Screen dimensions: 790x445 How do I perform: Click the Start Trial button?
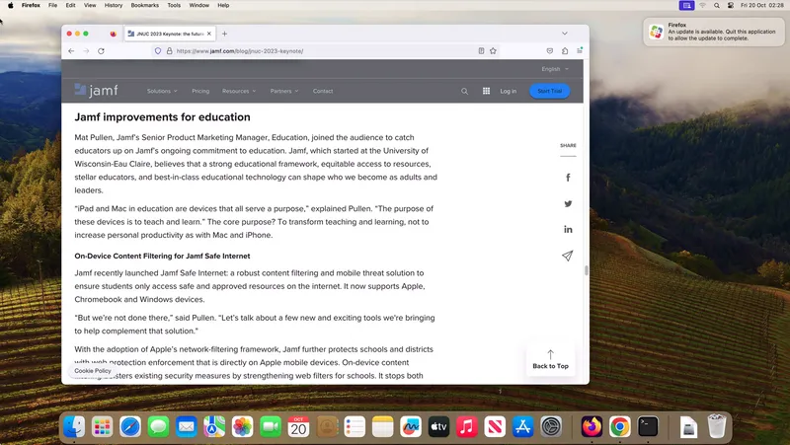[x=550, y=91]
